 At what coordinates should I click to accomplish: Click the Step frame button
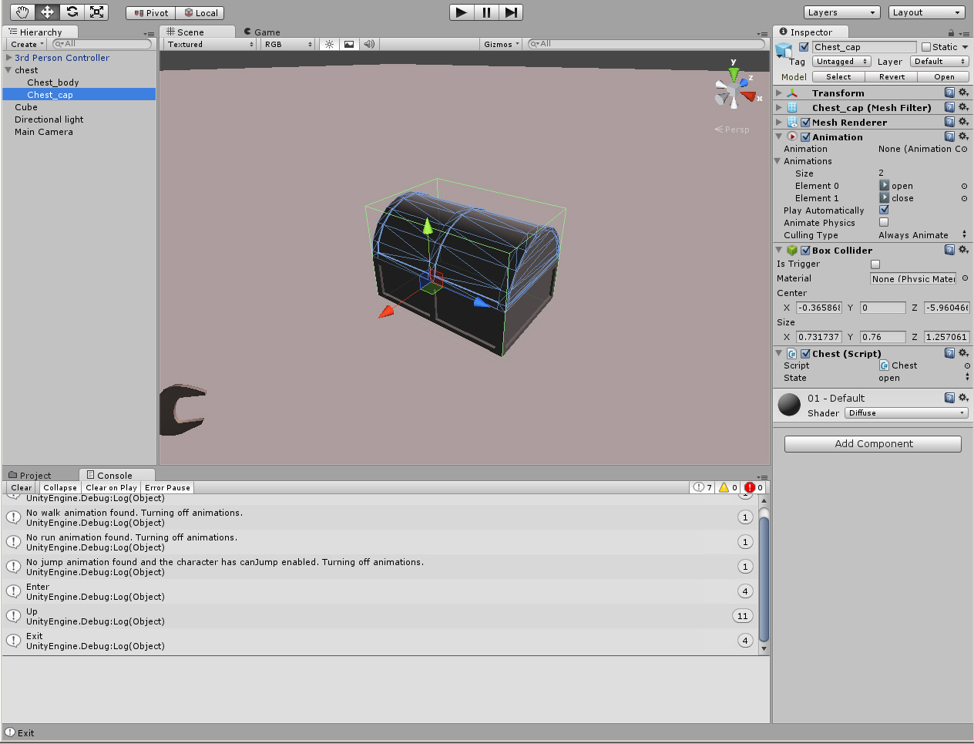click(x=511, y=12)
